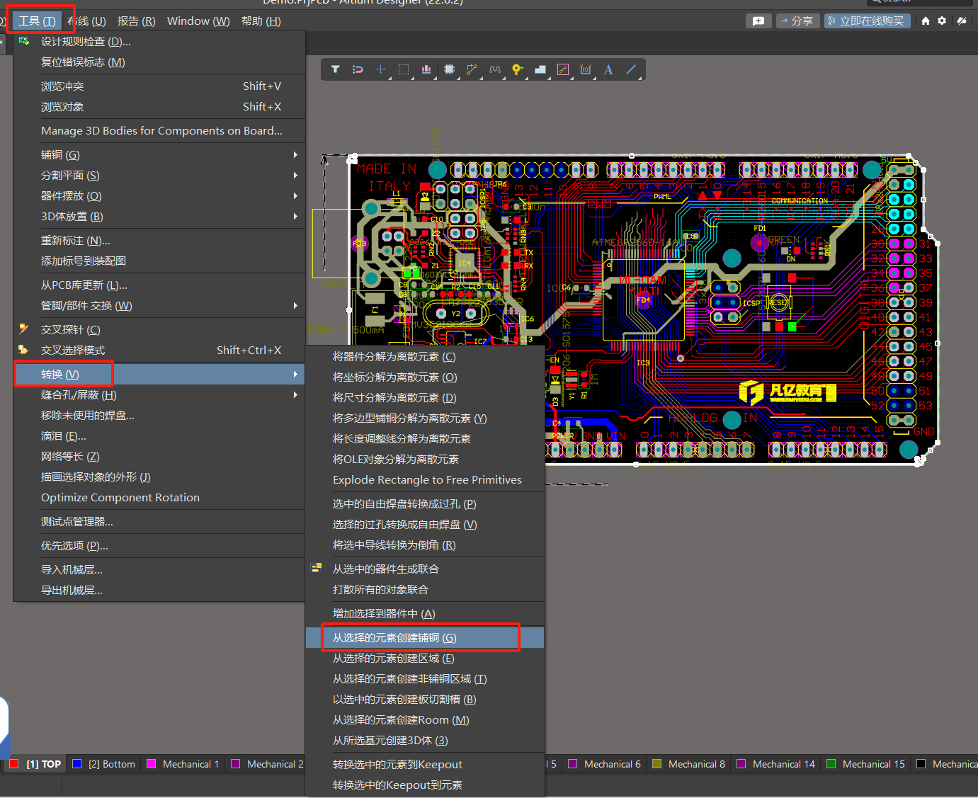Click the not-signed-in cloud icon
Image resolution: width=978 pixels, height=798 pixels.
pyautogui.click(x=962, y=21)
